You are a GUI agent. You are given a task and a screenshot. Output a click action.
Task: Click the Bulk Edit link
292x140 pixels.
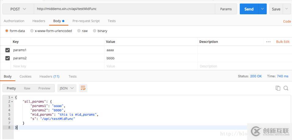point(283,42)
